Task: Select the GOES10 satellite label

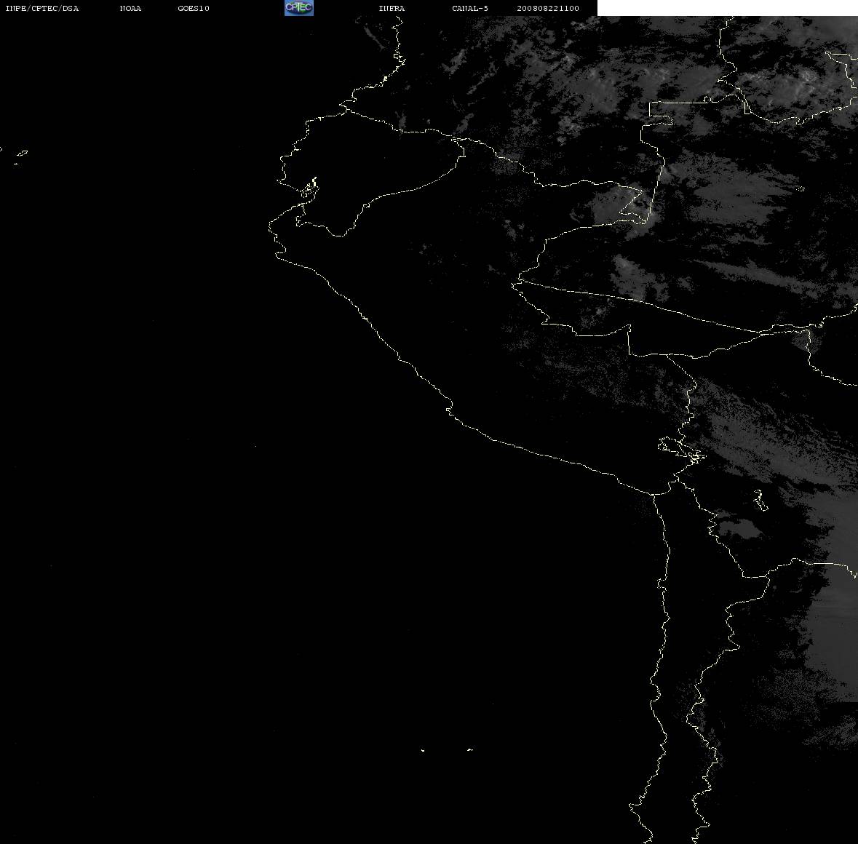Action: [194, 8]
